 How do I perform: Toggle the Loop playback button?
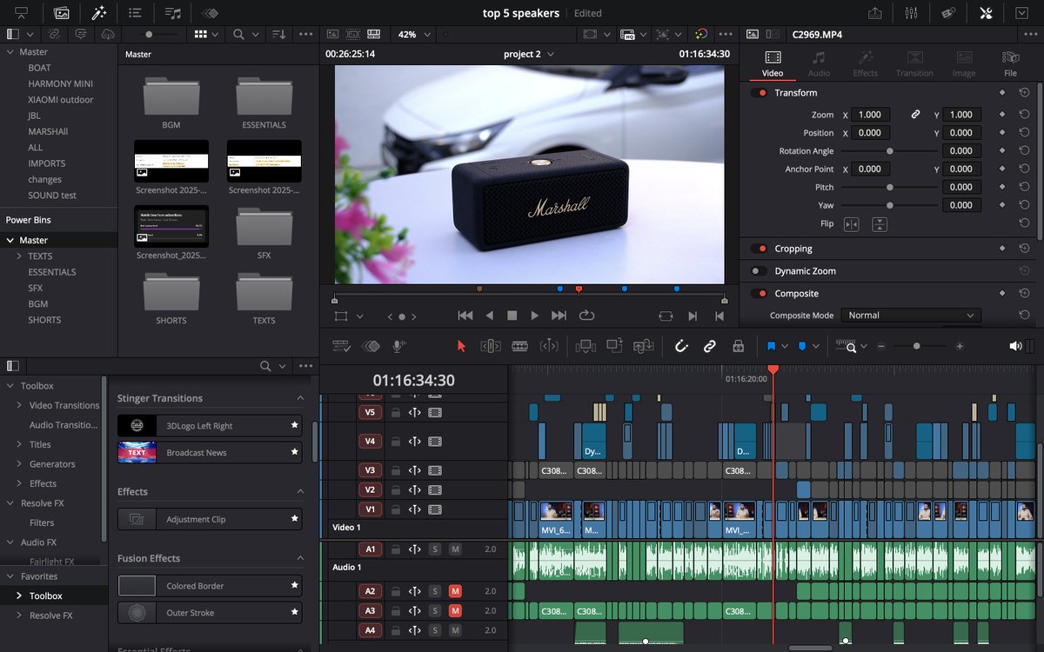point(586,316)
